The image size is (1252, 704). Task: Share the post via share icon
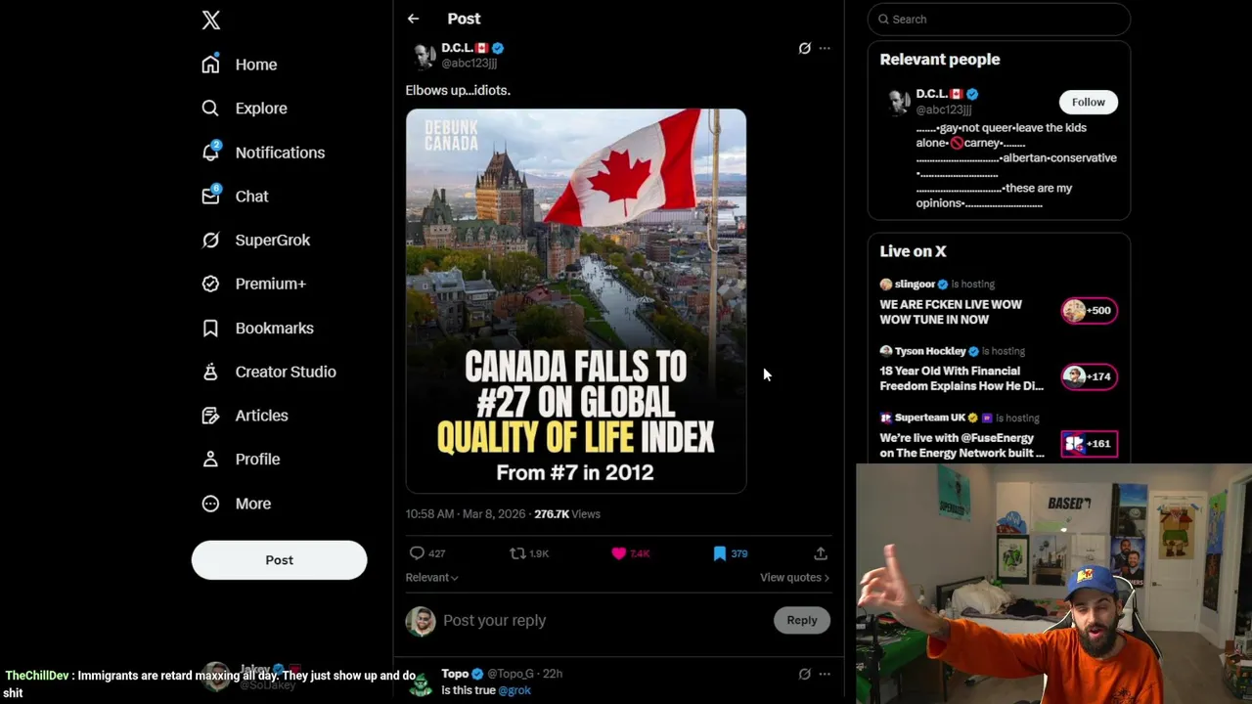[821, 553]
